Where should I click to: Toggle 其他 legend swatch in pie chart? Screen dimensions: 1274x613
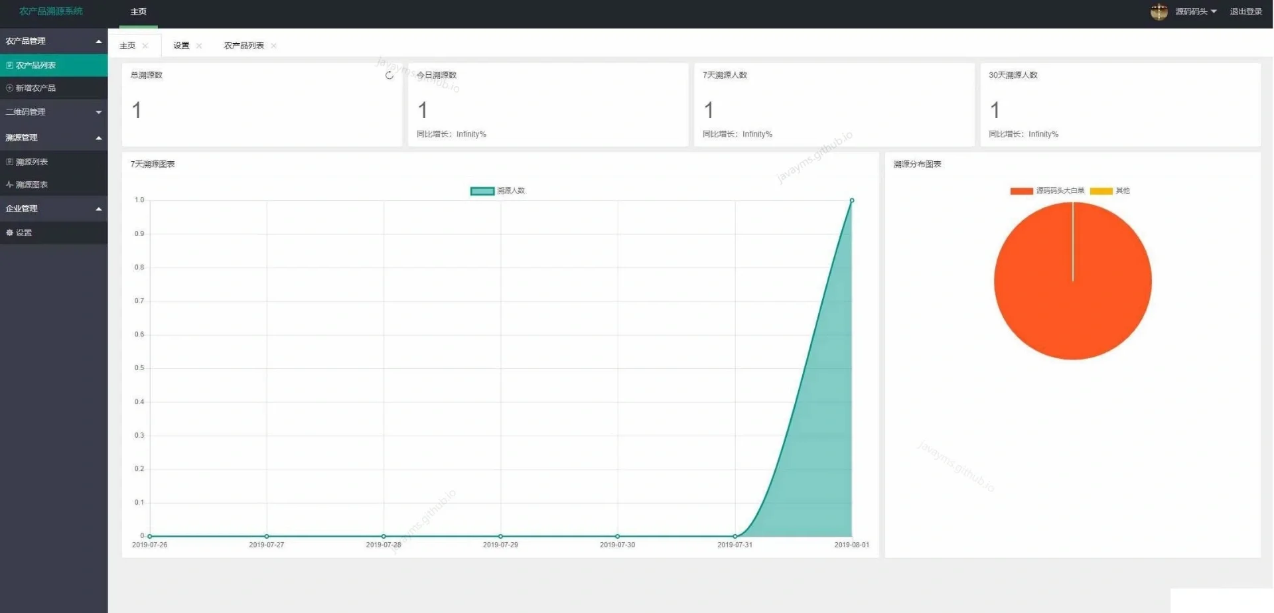pos(1101,191)
